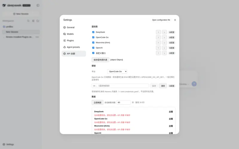Click 未配置 badge next to 清除 button

click(x=171, y=86)
